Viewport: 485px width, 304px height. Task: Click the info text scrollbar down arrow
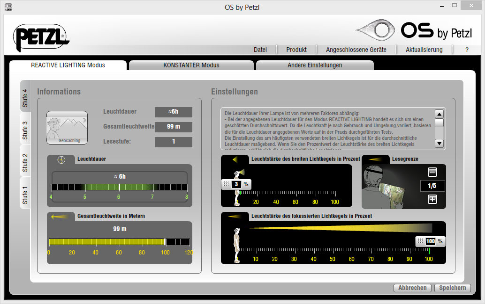(x=439, y=143)
